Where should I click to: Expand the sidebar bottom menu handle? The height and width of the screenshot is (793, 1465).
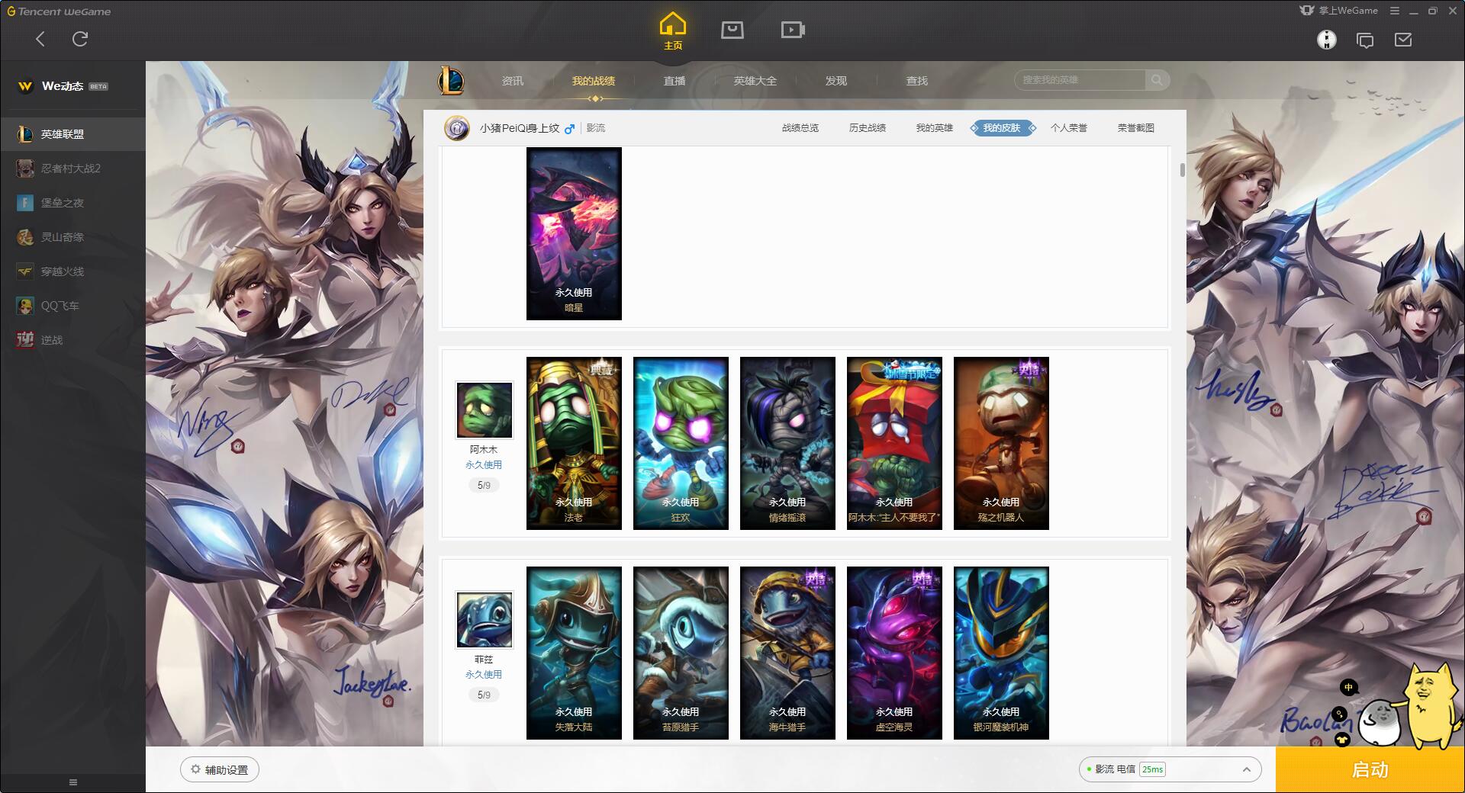73,782
